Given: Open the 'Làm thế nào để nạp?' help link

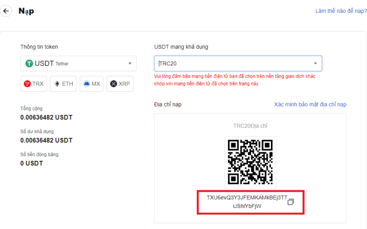Looking at the screenshot, I should tap(341, 11).
